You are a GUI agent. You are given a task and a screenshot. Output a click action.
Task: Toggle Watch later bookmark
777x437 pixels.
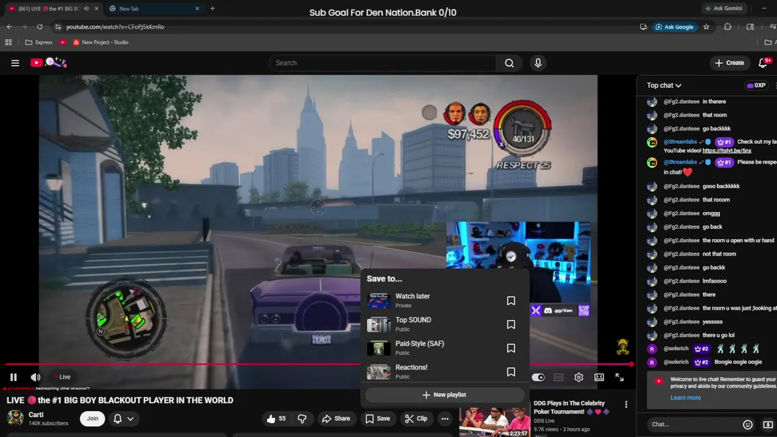tap(511, 301)
